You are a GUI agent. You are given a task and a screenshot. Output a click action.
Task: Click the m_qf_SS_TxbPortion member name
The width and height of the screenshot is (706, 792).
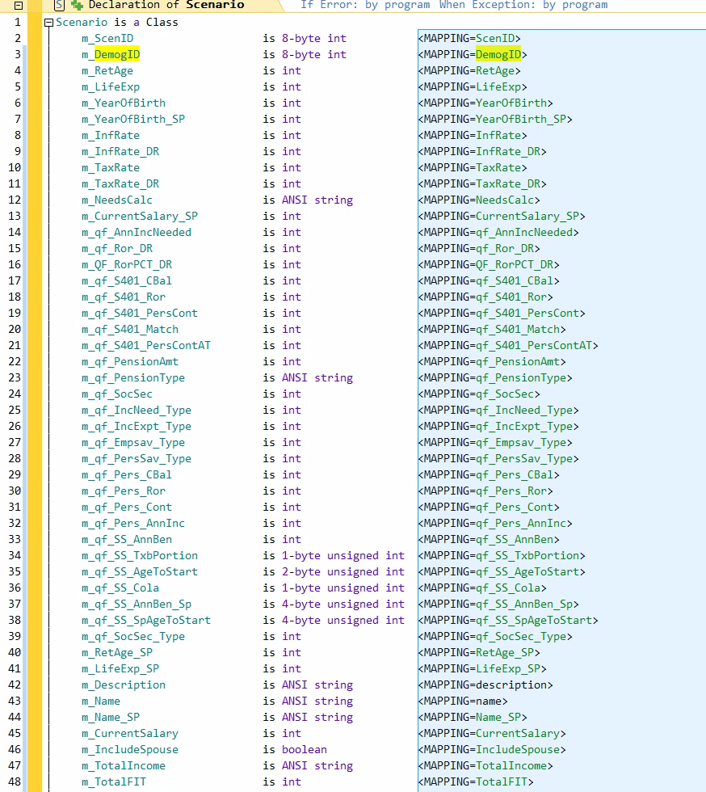pos(140,556)
